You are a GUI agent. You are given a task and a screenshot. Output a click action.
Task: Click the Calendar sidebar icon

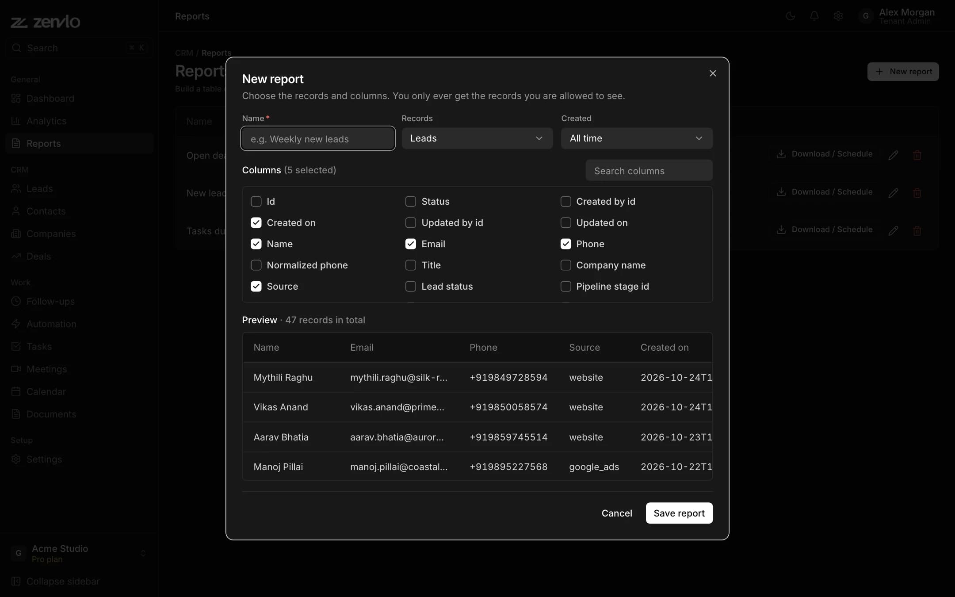pyautogui.click(x=16, y=391)
